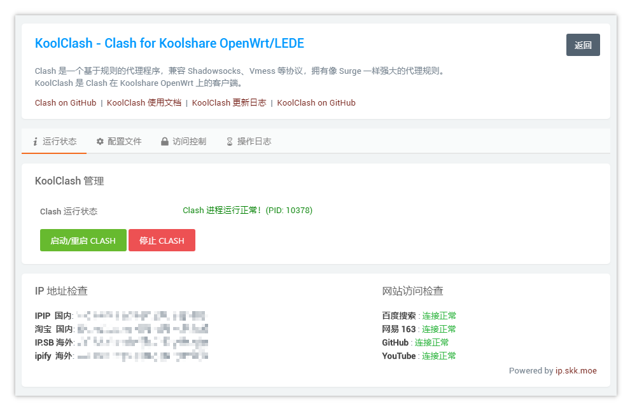Click the 启动/重启 CLASH button
This screenshot has width=630, height=411.
pos(83,240)
